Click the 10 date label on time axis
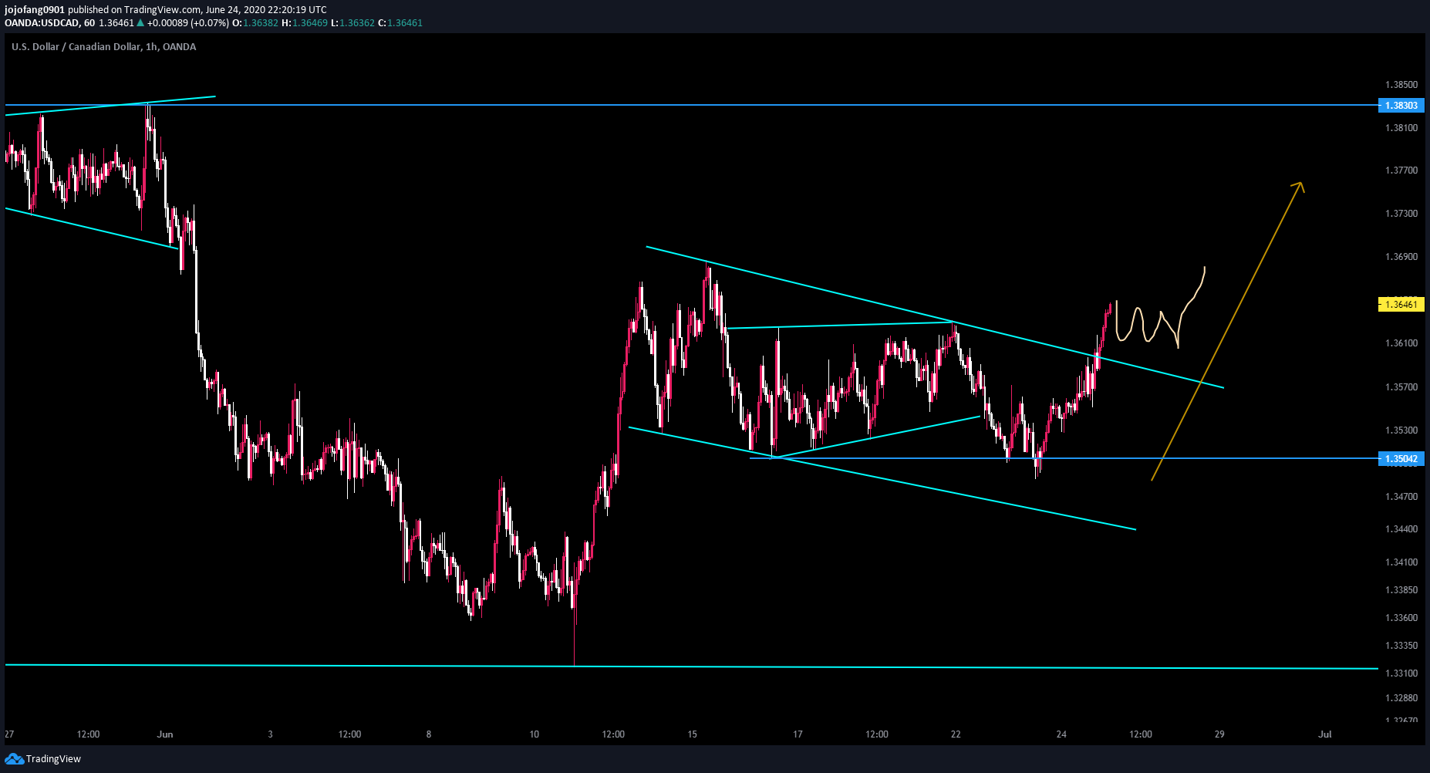The width and height of the screenshot is (1430, 773). 534,734
